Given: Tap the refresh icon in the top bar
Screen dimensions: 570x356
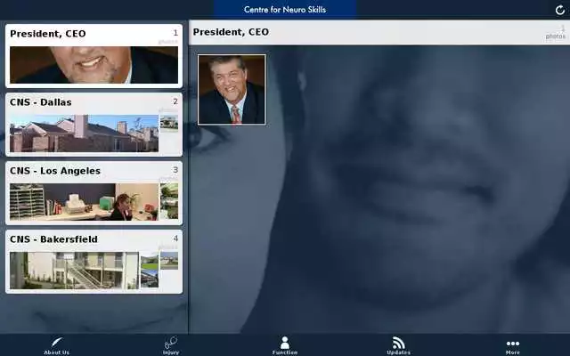Looking at the screenshot, I should pos(559,10).
